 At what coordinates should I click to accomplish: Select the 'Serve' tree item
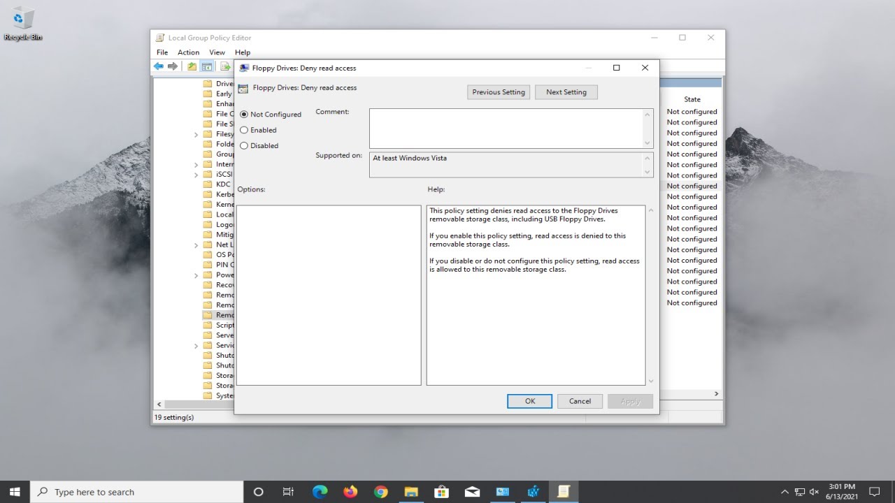(x=224, y=335)
